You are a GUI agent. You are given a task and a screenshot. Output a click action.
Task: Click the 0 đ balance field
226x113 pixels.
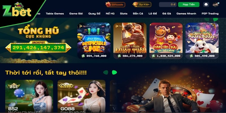pos(168,5)
